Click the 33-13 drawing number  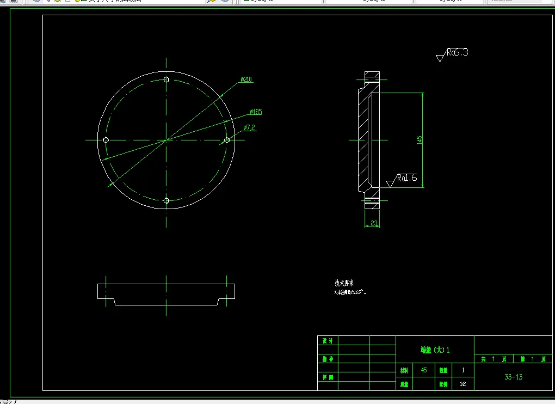(513, 377)
